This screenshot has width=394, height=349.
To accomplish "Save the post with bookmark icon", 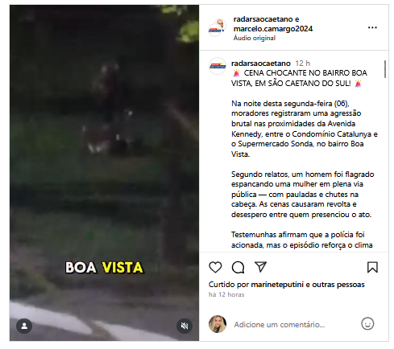I will (x=372, y=267).
